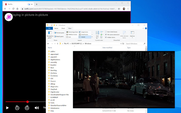This screenshot has height=113, width=181.
Task: Click picture-in-picture indicator icon on Netflix tab
Action: click(29, 4)
